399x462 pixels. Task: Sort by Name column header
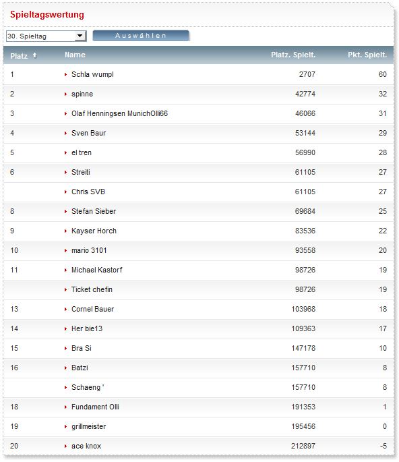(x=75, y=55)
